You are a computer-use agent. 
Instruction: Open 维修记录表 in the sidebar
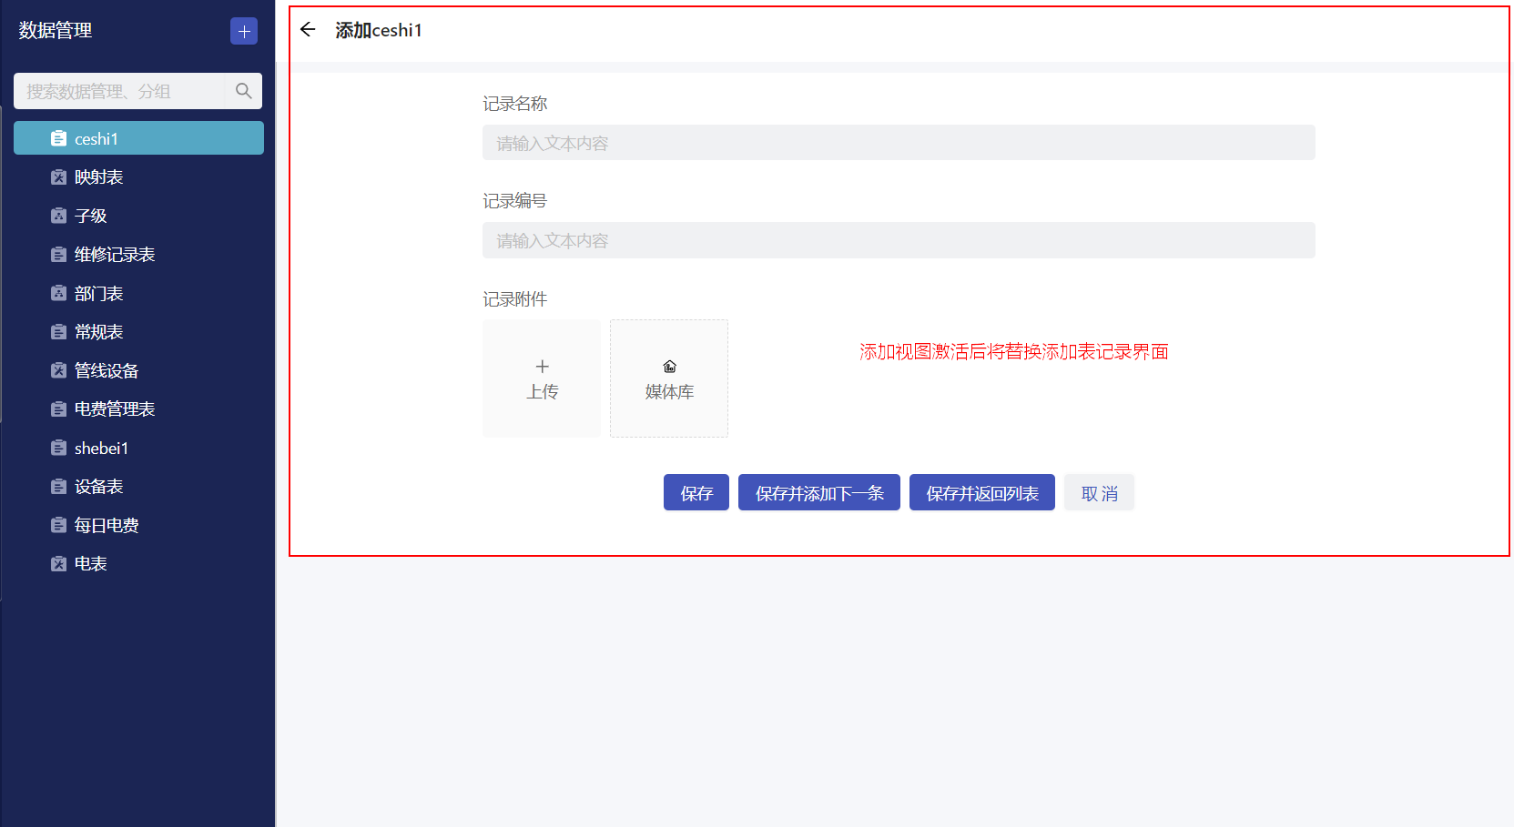pyautogui.click(x=138, y=255)
